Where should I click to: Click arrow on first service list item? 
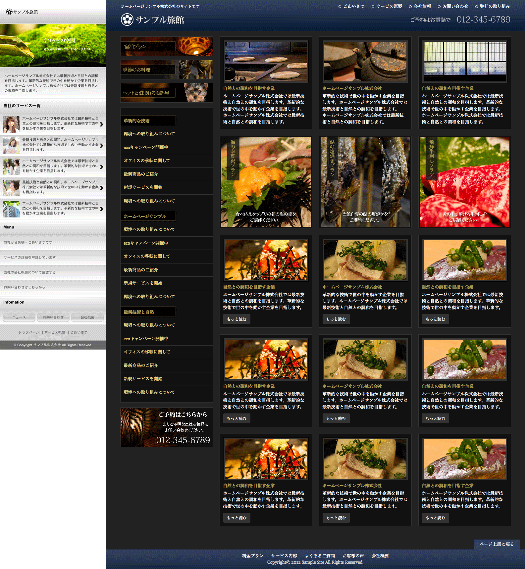pos(101,124)
